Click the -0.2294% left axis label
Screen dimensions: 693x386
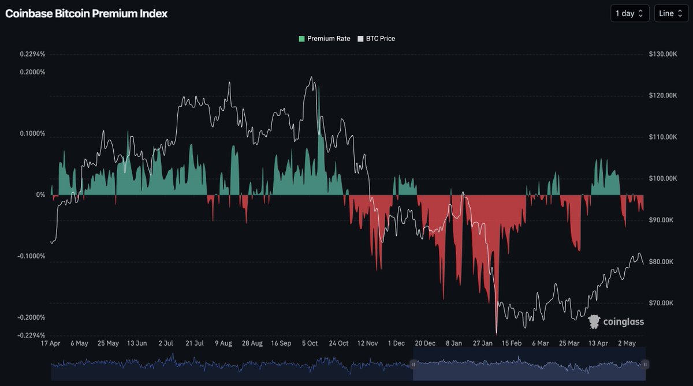click(x=31, y=336)
